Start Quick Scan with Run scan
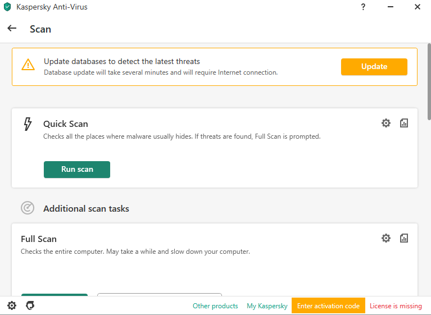 77,170
